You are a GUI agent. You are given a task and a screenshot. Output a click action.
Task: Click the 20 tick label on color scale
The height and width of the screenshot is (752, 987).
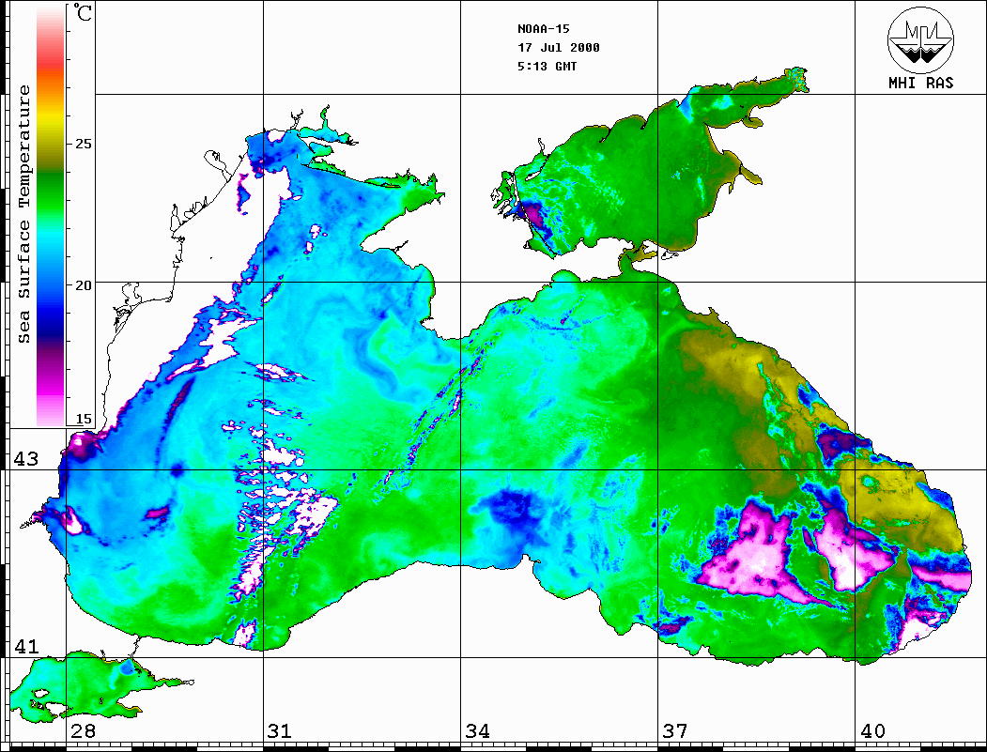pyautogui.click(x=83, y=285)
